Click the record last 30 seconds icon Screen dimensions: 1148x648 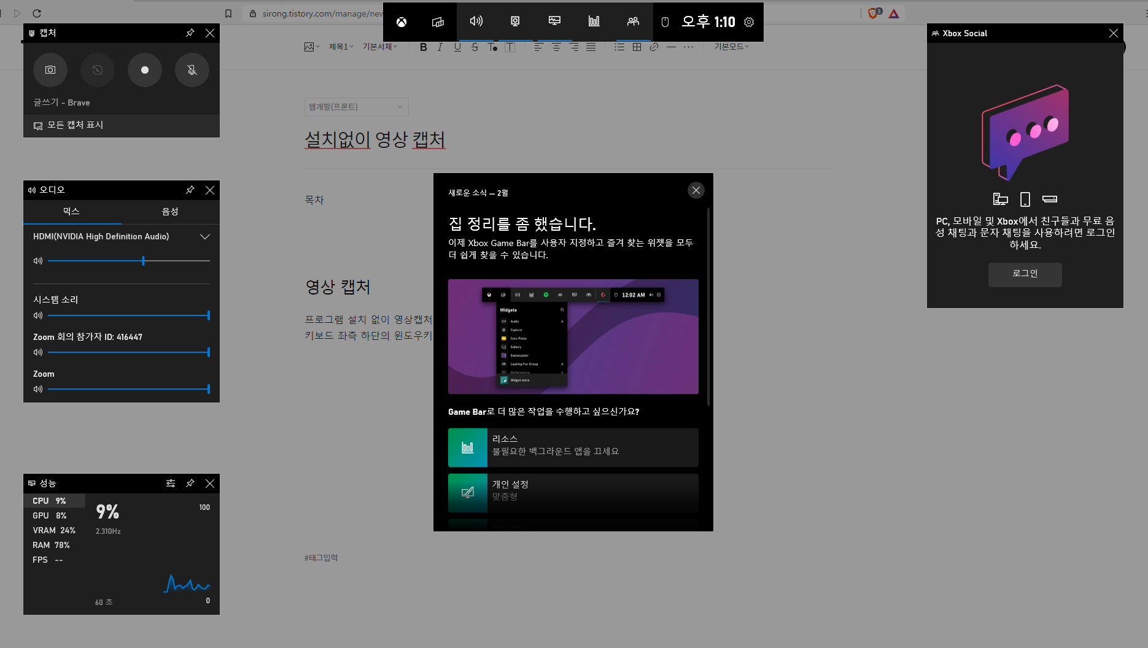pyautogui.click(x=98, y=70)
